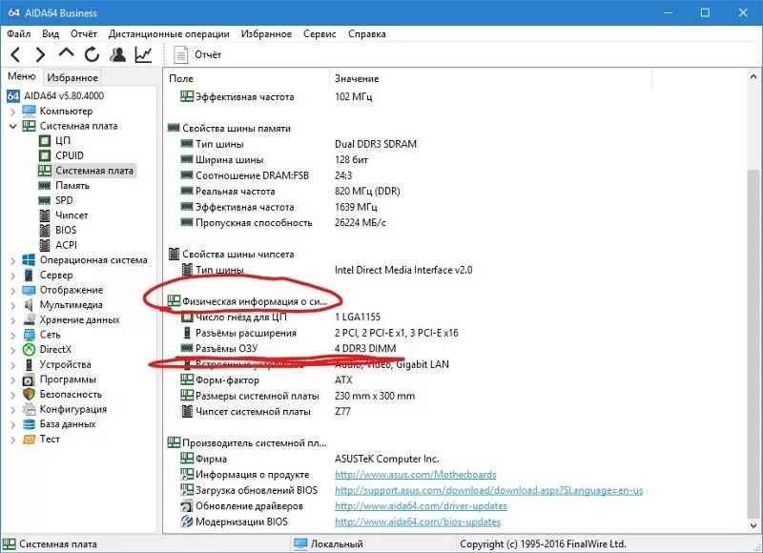763x553 pixels.
Task: Expand the Безопасность tree node
Action: (x=12, y=395)
